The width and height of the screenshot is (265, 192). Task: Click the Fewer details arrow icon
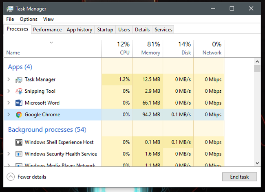(11, 177)
